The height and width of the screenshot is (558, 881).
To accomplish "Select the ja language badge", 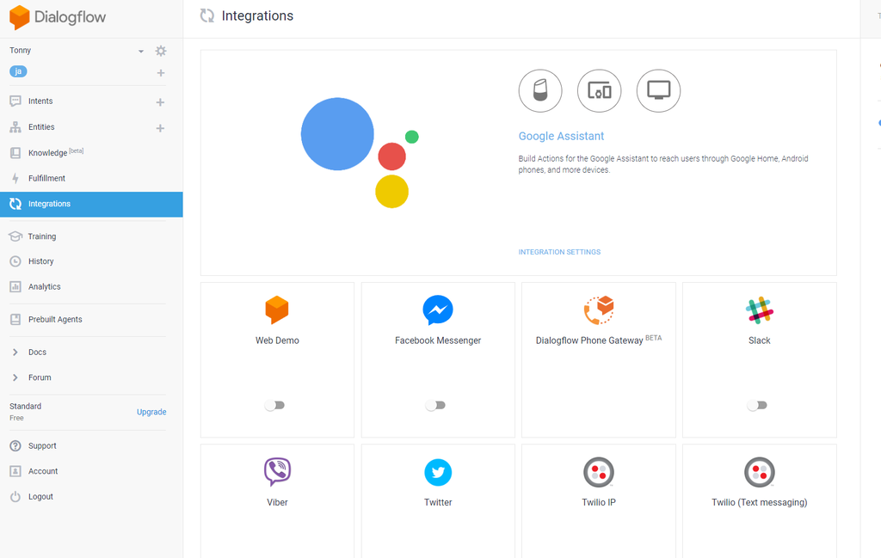I will coord(18,71).
